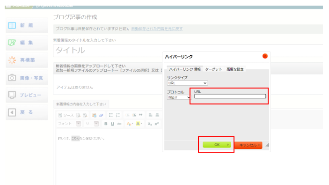Click the 戻る (back) sidebar item
Viewport: 329px width, 185px height.
27,112
